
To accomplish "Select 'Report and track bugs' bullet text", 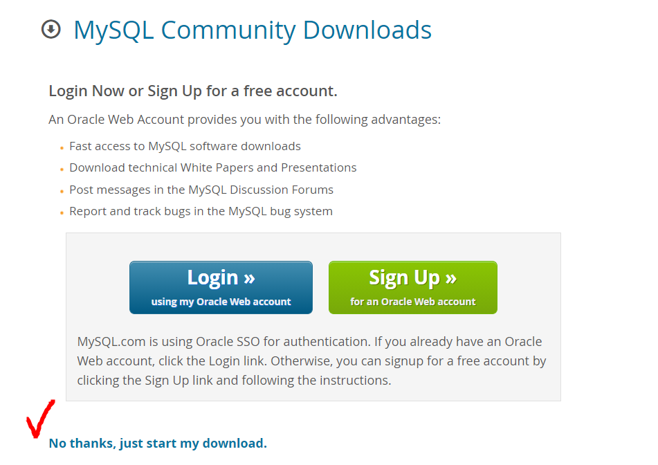I will 201,211.
